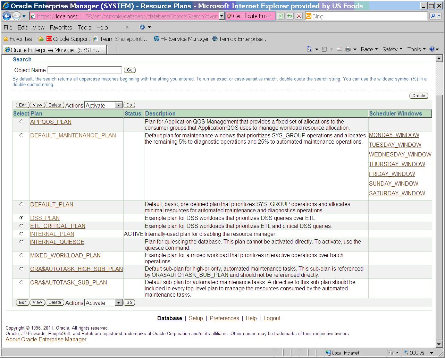The height and width of the screenshot is (358, 445).
Task: Open the File menu
Action: (8, 27)
